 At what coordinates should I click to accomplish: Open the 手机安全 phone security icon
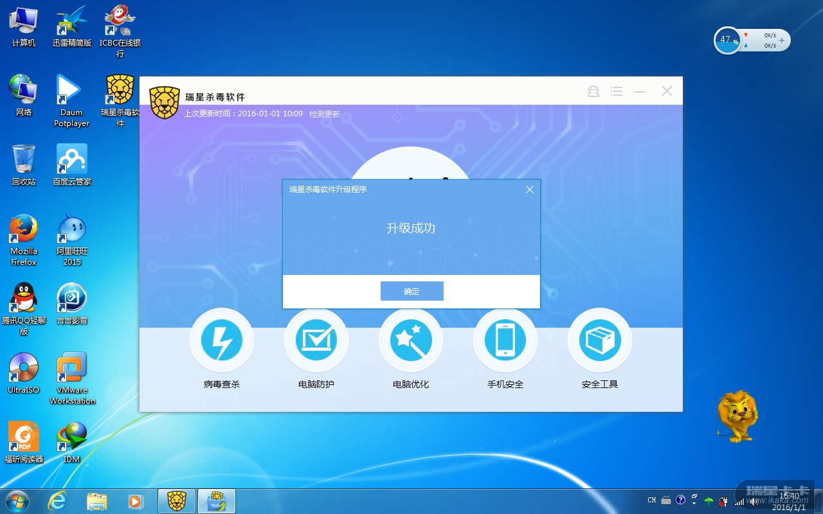505,341
